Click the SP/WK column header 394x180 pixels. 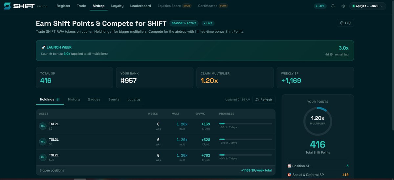pyautogui.click(x=200, y=114)
